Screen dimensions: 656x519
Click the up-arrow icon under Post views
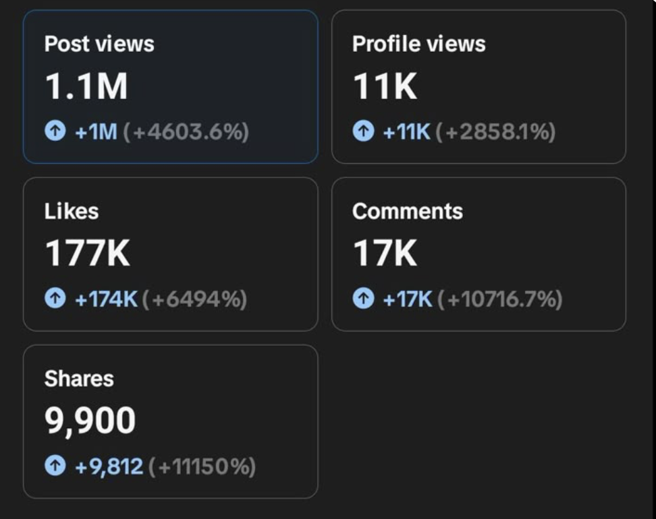55,131
